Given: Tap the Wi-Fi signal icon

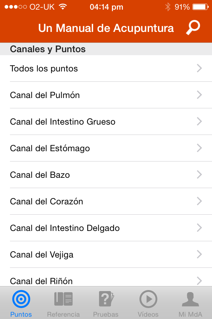Looking at the screenshot, I should (63, 7).
